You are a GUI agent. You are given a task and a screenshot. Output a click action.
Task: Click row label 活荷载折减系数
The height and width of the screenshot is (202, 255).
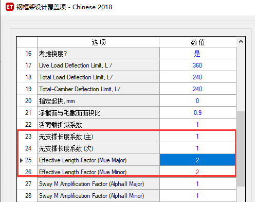(x=98, y=125)
